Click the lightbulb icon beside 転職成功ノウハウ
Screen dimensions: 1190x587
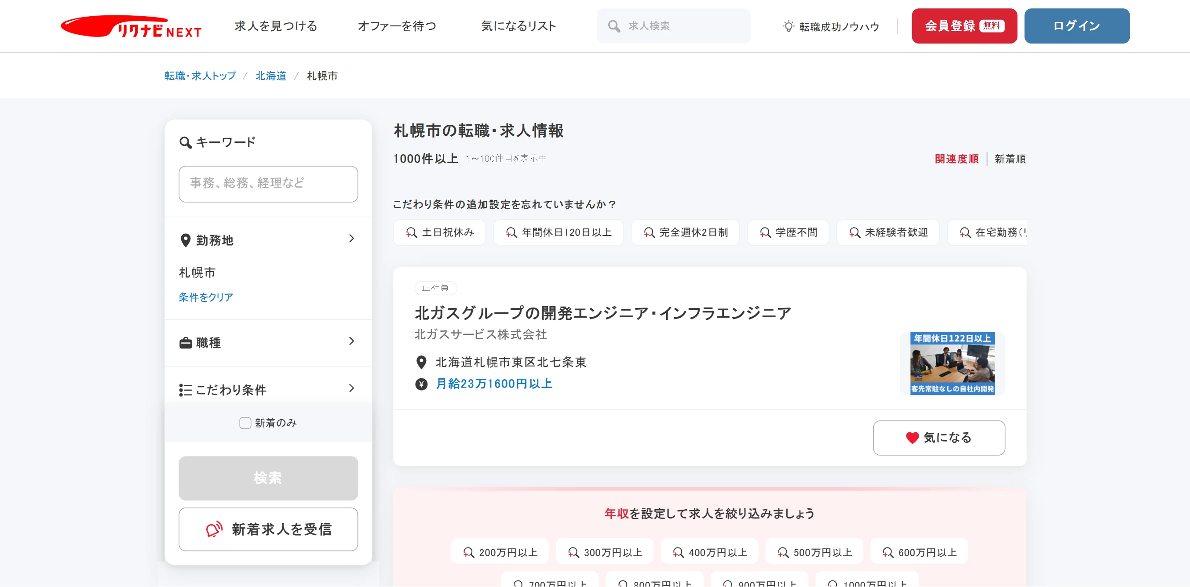(x=788, y=26)
